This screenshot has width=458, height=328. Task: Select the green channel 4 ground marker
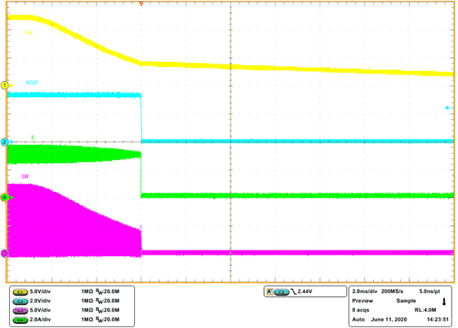coord(5,197)
